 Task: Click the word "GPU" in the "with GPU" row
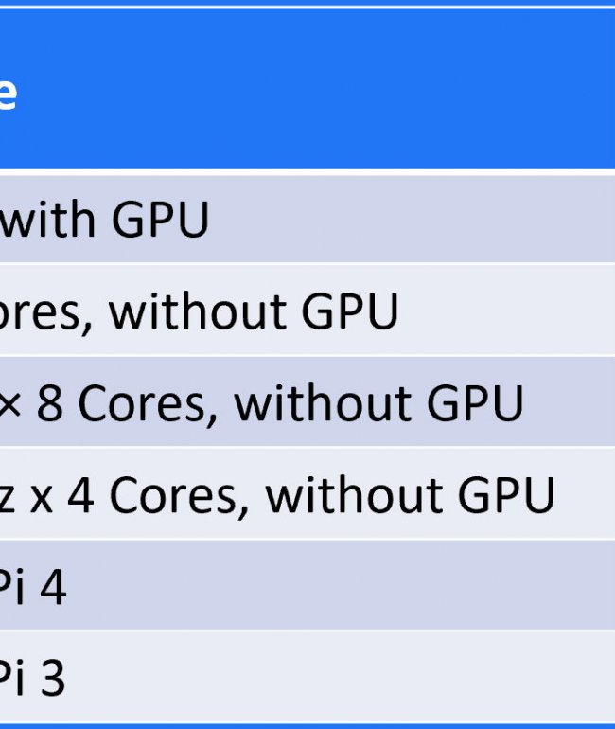coord(160,220)
